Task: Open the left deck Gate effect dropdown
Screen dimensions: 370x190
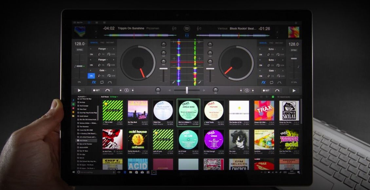Action: click(102, 70)
